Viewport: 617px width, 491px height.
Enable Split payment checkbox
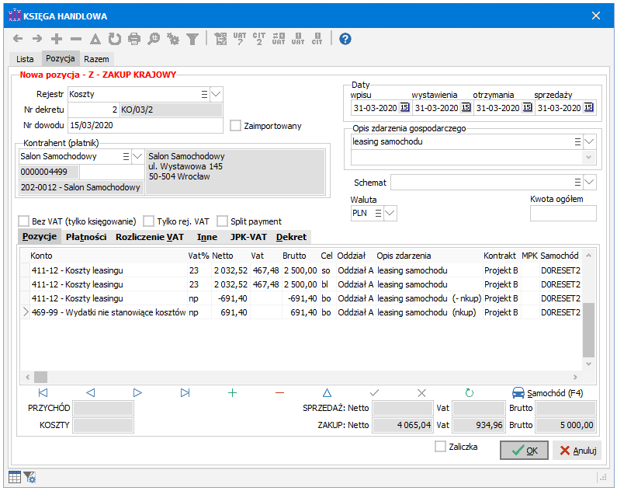(x=222, y=221)
